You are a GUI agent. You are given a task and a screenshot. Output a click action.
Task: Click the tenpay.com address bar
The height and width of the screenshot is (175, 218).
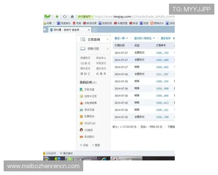(134, 17)
